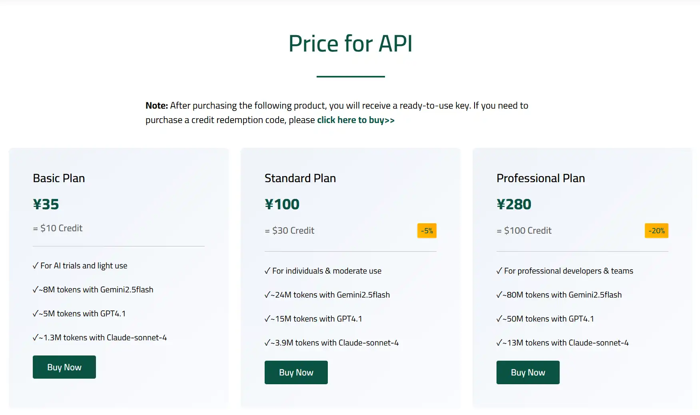The height and width of the screenshot is (415, 700).
Task: Select the Professional Plan heading
Action: click(x=540, y=178)
